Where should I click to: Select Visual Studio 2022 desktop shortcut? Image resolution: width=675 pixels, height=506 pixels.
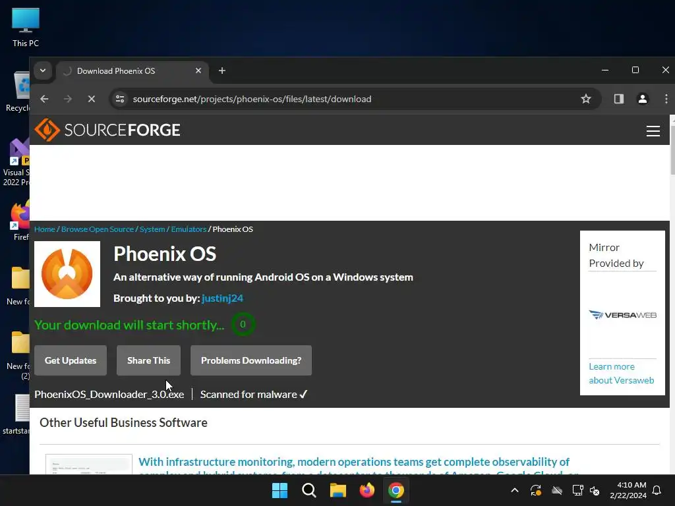click(x=16, y=162)
